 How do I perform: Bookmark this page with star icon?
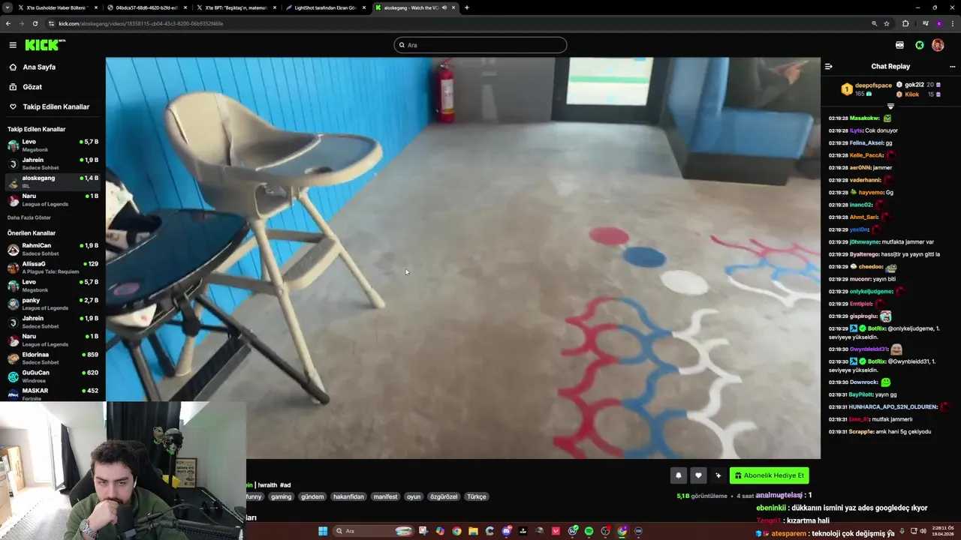pyautogui.click(x=887, y=23)
